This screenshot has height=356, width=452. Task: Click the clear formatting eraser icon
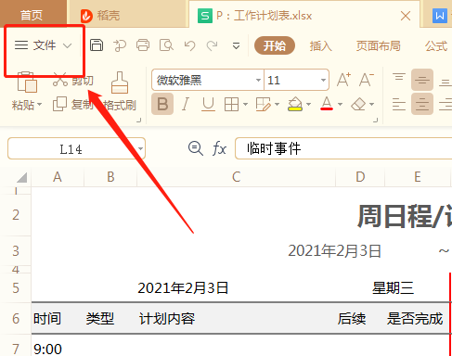pyautogui.click(x=358, y=105)
